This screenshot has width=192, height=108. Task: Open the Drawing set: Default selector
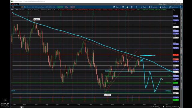point(172,107)
